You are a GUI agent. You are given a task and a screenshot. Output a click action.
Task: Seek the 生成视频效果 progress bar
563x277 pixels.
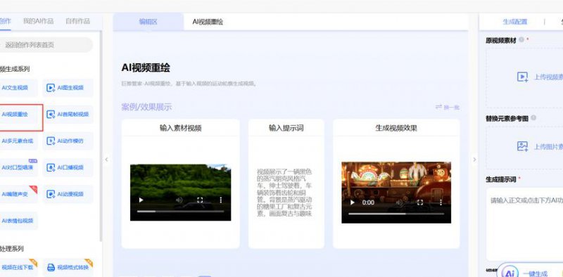(396, 214)
